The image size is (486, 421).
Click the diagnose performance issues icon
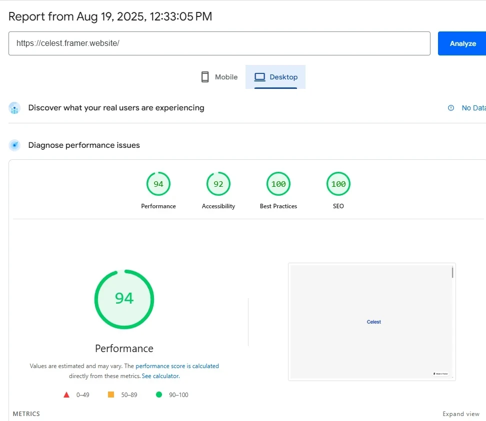15,145
